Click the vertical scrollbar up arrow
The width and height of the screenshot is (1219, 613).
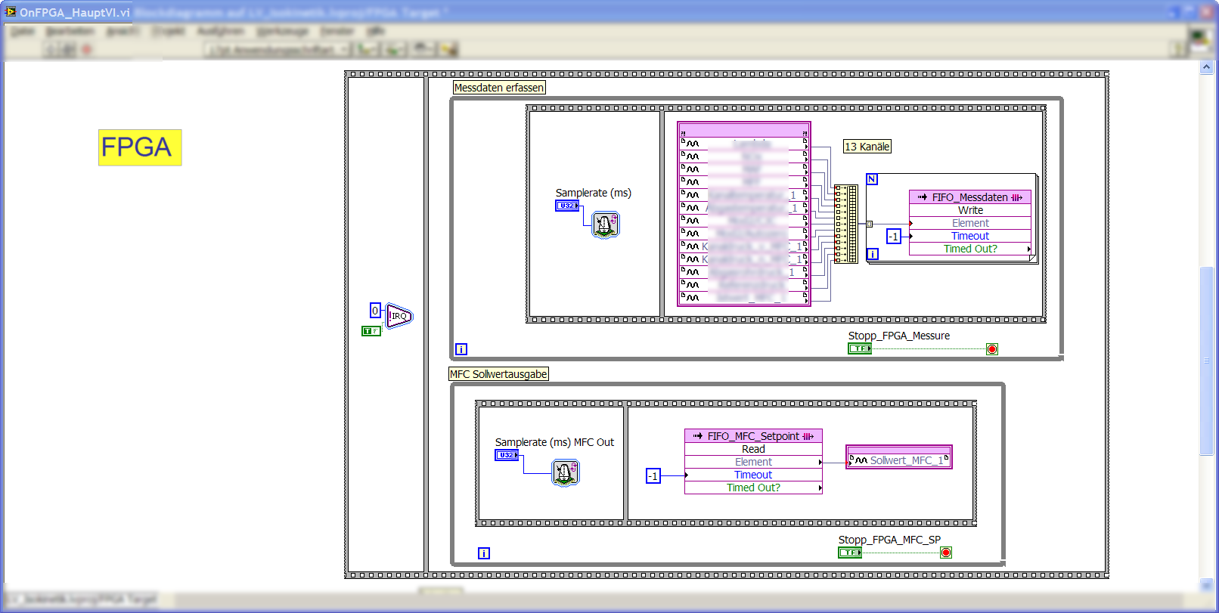point(1206,67)
